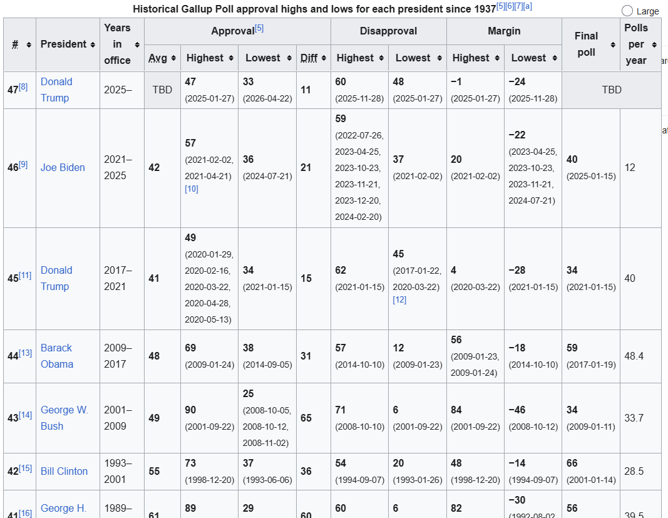Follow citation [12] in Trump lowest disapproval
This screenshot has width=668, height=518.
[399, 300]
